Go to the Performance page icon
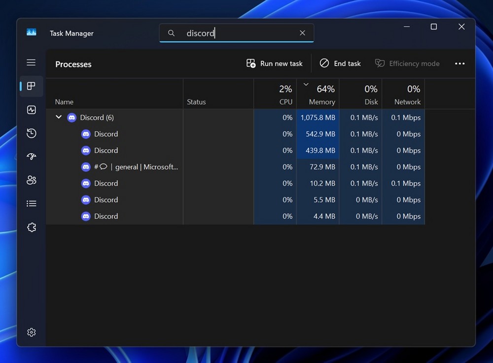Image resolution: width=493 pixels, height=363 pixels. tap(32, 110)
